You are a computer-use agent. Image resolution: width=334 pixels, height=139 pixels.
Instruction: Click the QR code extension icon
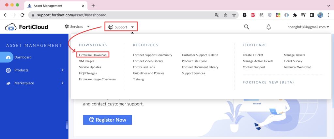click(x=261, y=15)
